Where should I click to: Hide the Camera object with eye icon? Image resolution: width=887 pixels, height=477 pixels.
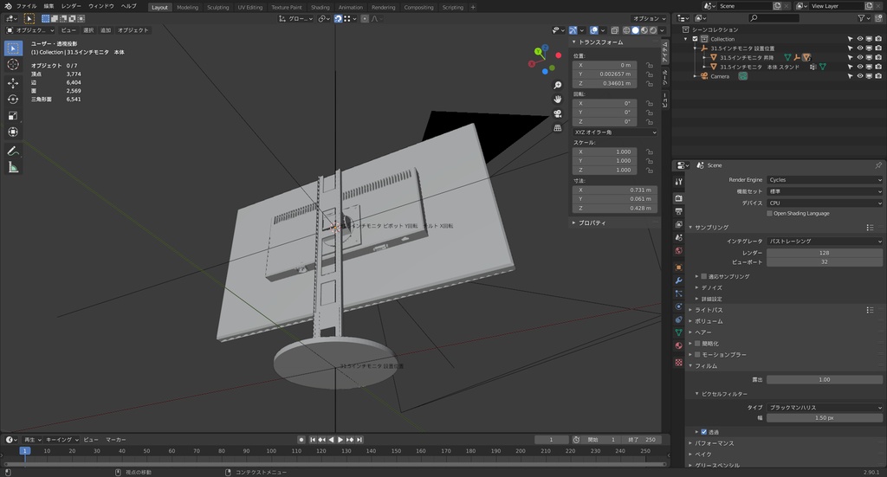(860, 76)
